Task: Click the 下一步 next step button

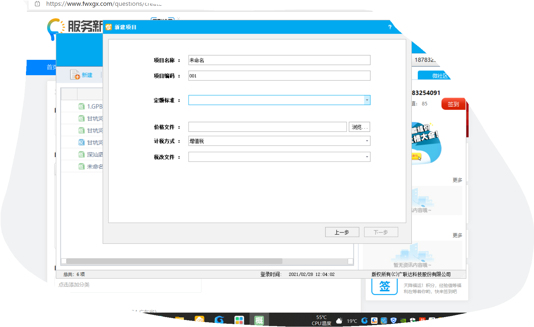Action: tap(381, 232)
